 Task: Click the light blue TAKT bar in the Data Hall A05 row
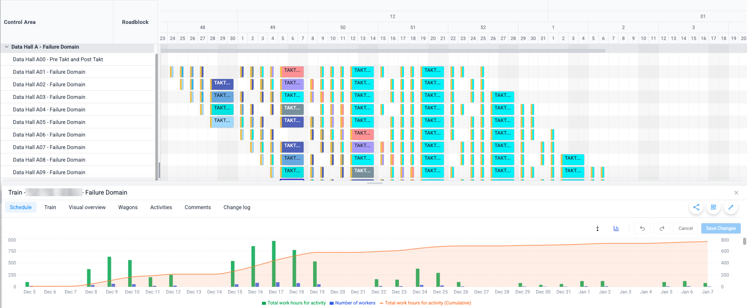pyautogui.click(x=222, y=122)
